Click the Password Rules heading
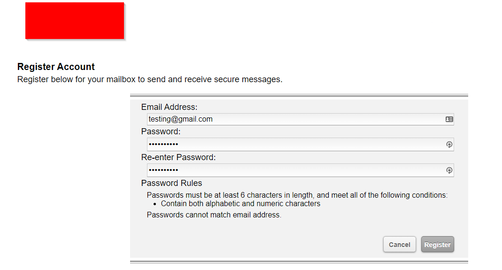Image resolution: width=502 pixels, height=270 pixels. (171, 183)
